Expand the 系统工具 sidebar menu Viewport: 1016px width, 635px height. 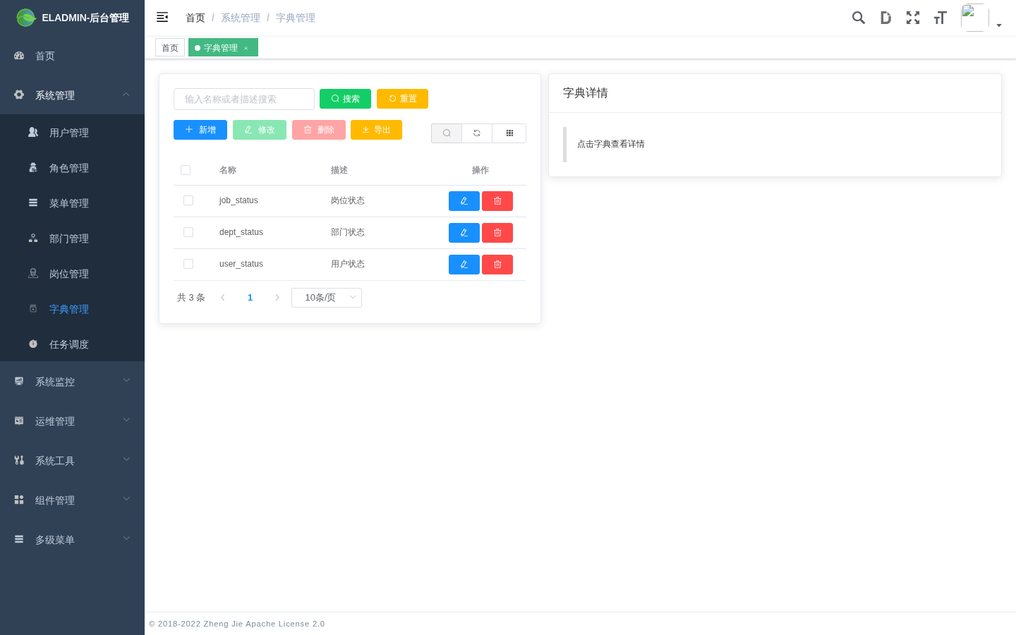point(72,460)
